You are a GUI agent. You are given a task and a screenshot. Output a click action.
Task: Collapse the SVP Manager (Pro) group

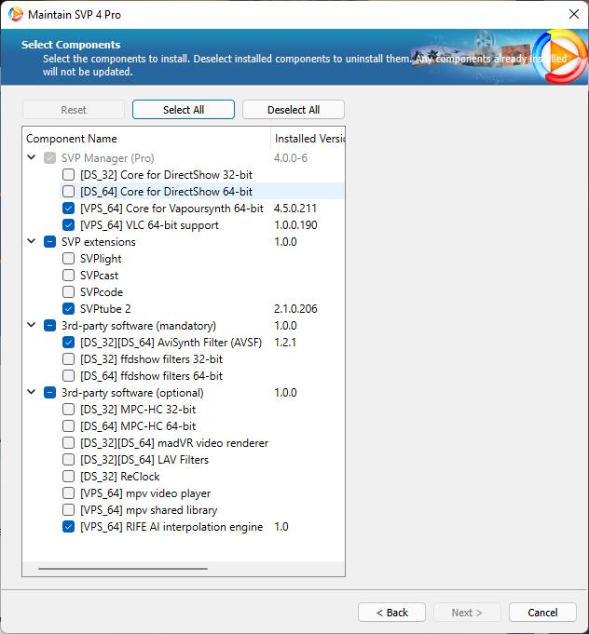(x=31, y=157)
